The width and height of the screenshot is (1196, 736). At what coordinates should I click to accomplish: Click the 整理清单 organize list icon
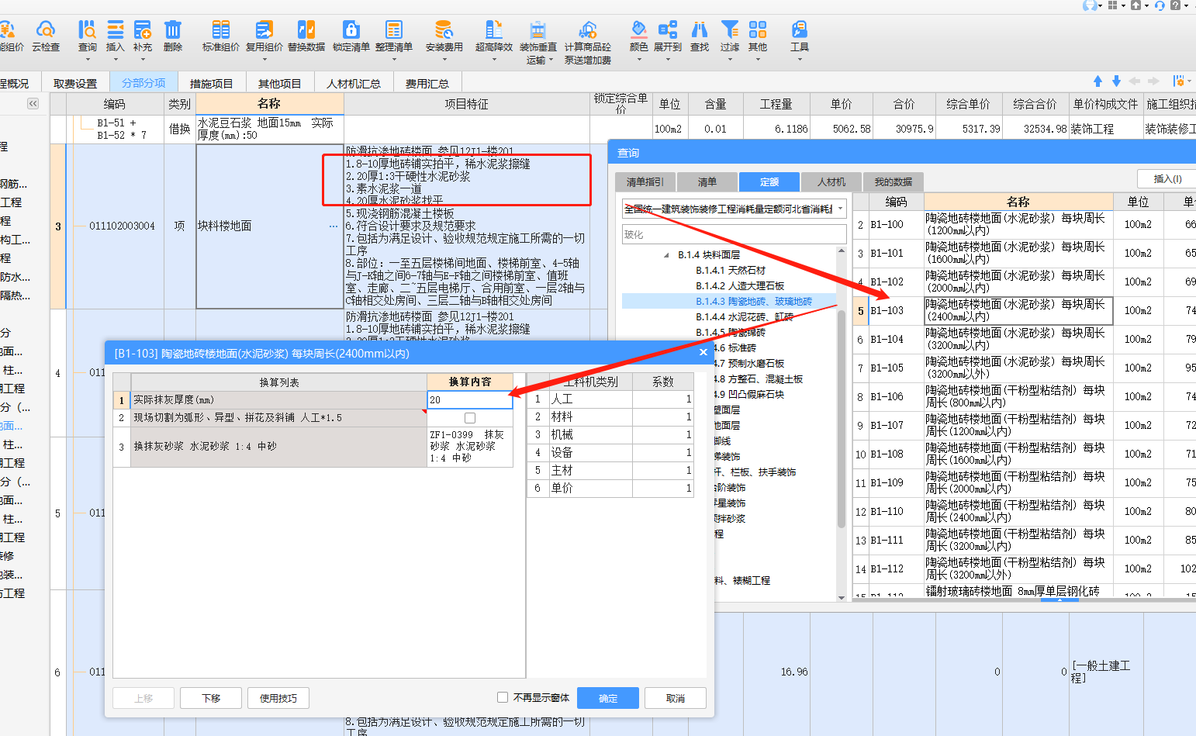tap(394, 36)
